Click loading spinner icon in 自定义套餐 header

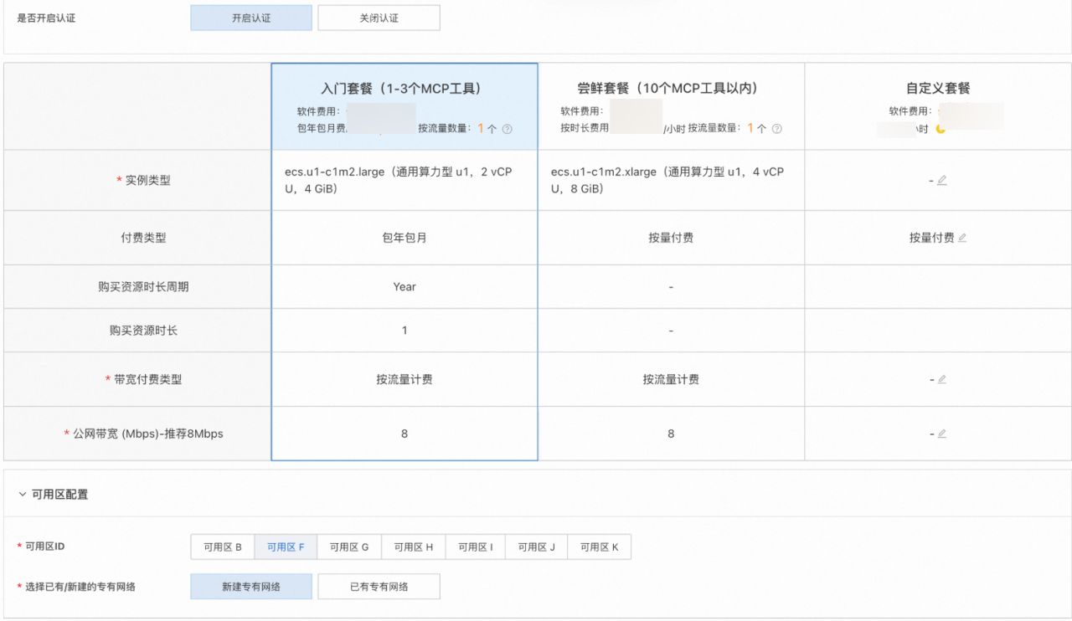(x=941, y=129)
